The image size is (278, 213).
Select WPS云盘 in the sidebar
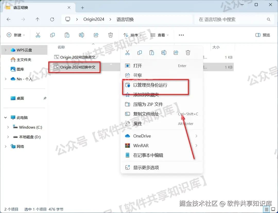(x=24, y=50)
